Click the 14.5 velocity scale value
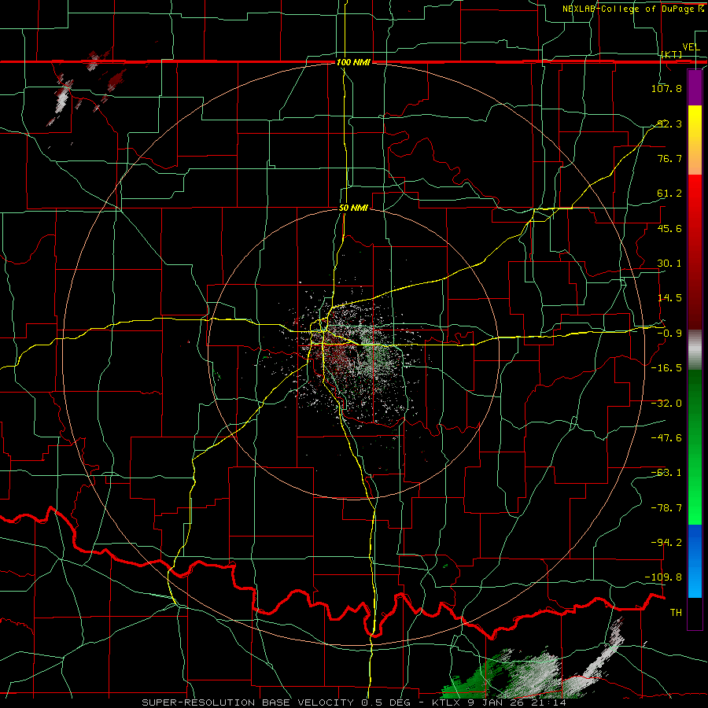This screenshot has width=708, height=708. click(x=669, y=298)
